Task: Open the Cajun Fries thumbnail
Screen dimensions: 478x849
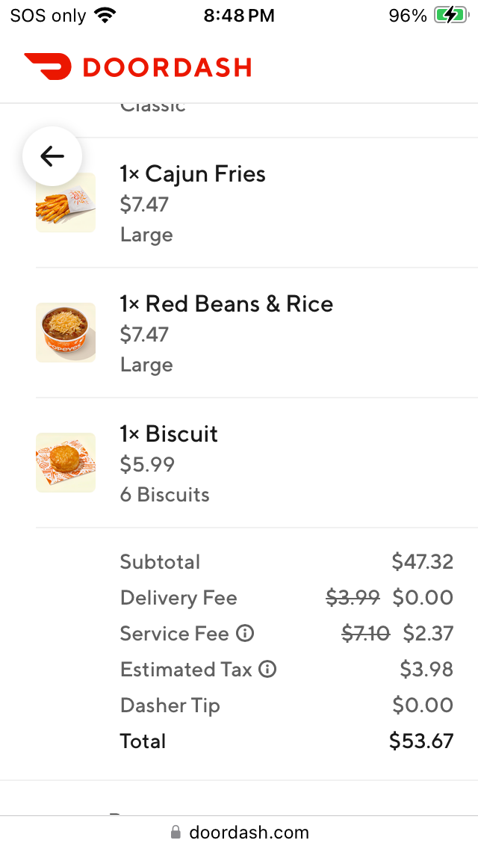Action: point(66,203)
